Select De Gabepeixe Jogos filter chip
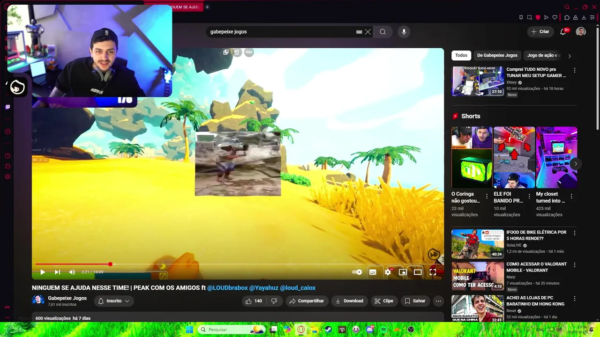Viewport: 600px width, 337px height. [497, 55]
